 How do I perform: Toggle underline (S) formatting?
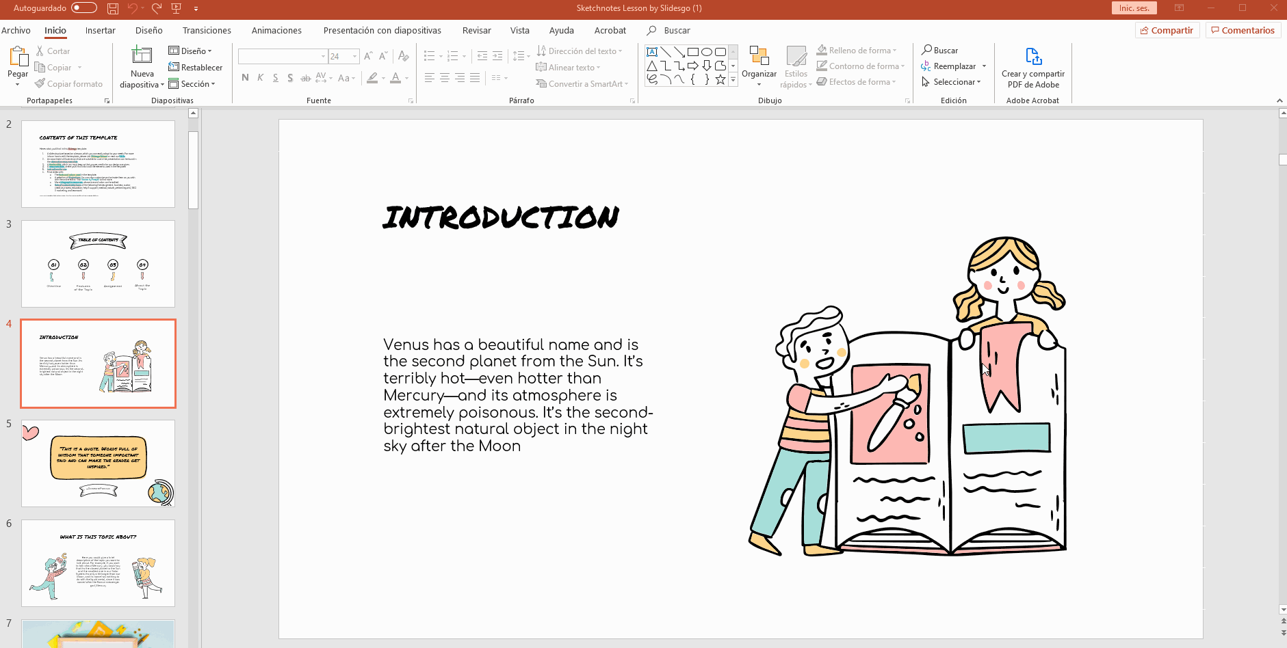(x=276, y=78)
